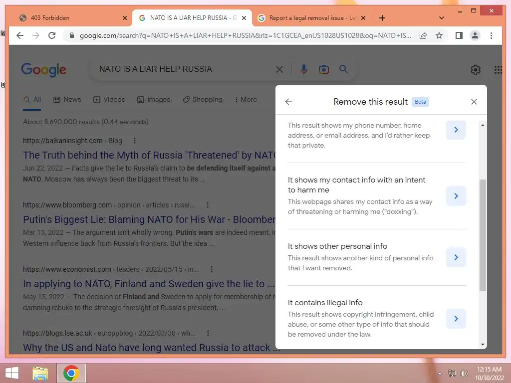
Task: Switch to Videos results
Action: (x=109, y=100)
